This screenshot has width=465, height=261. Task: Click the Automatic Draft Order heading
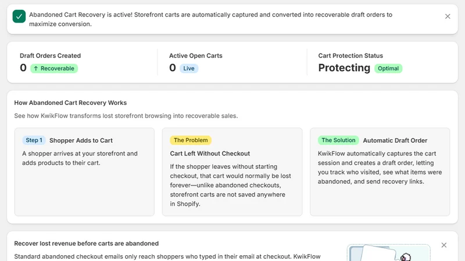click(x=395, y=140)
